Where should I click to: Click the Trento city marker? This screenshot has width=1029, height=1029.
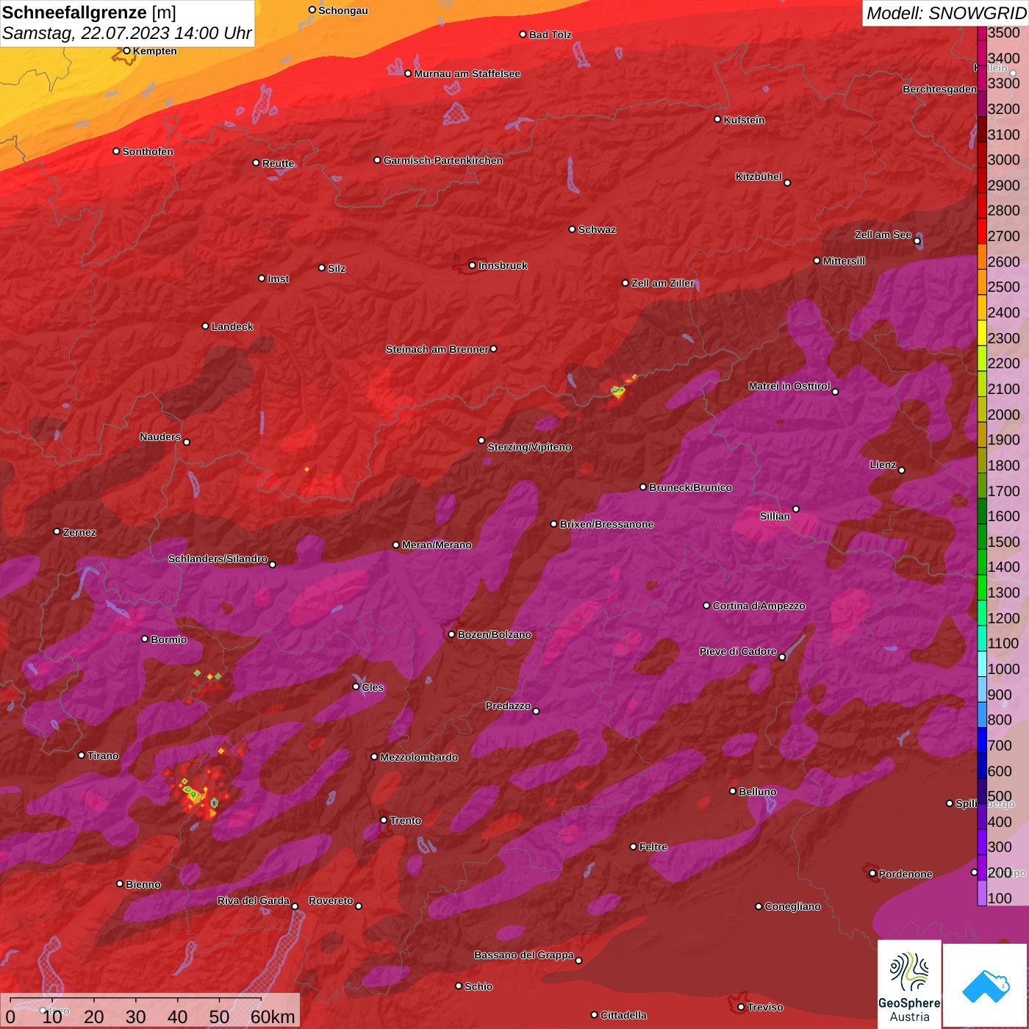tap(384, 820)
